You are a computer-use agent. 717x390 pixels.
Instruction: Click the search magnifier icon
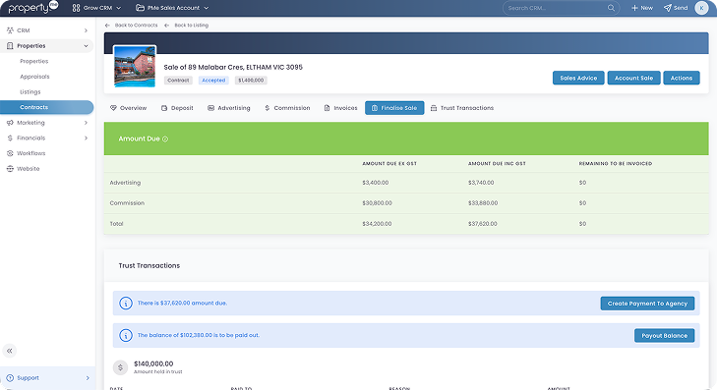coord(611,8)
